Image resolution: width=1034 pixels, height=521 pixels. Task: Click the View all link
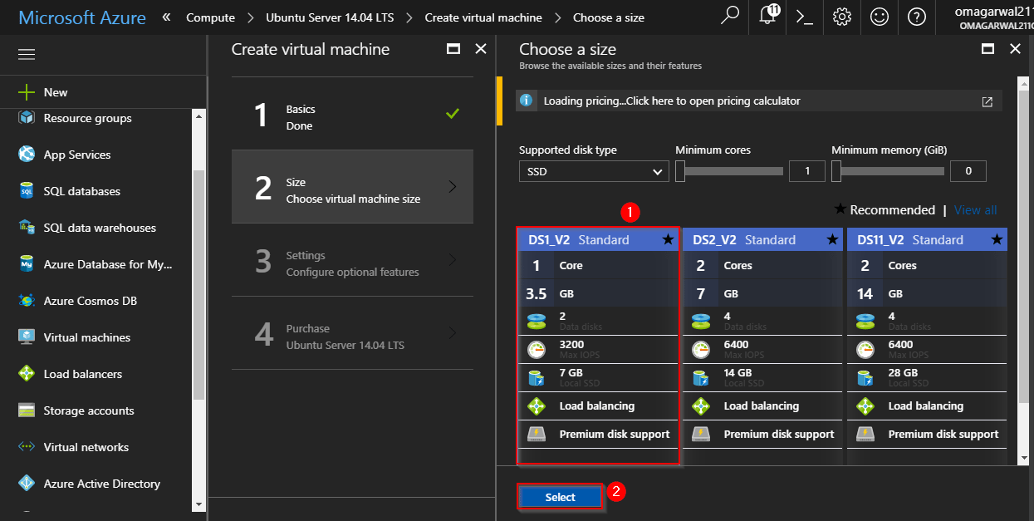pos(975,210)
